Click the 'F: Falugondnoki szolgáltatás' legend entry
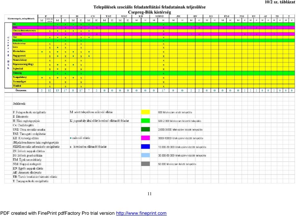 click(x=29, y=112)
